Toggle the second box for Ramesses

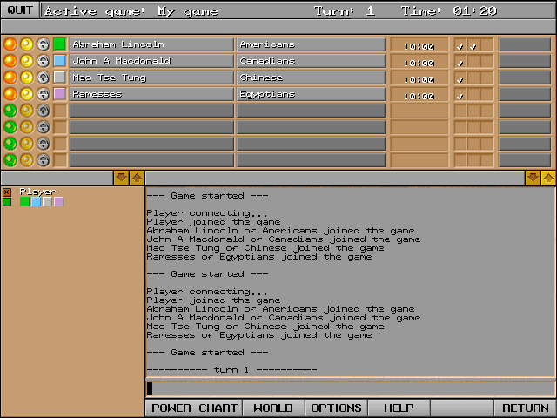pos(473,94)
